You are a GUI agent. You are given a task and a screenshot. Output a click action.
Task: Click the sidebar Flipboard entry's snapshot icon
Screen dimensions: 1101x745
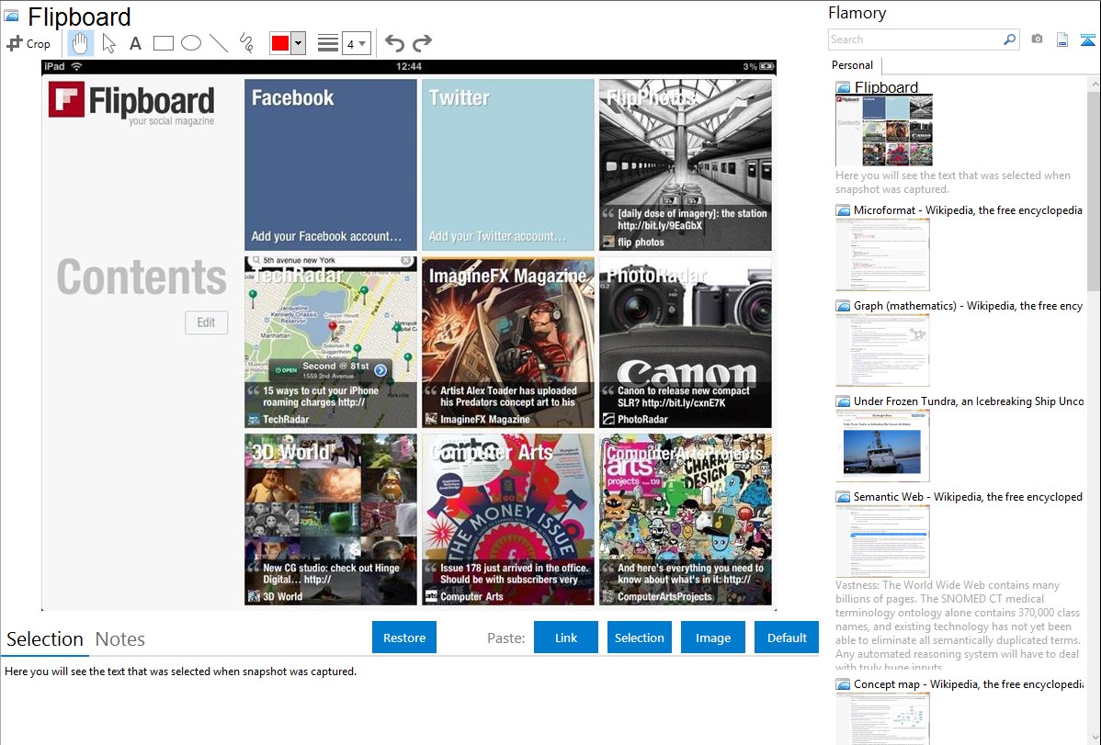pyautogui.click(x=843, y=87)
